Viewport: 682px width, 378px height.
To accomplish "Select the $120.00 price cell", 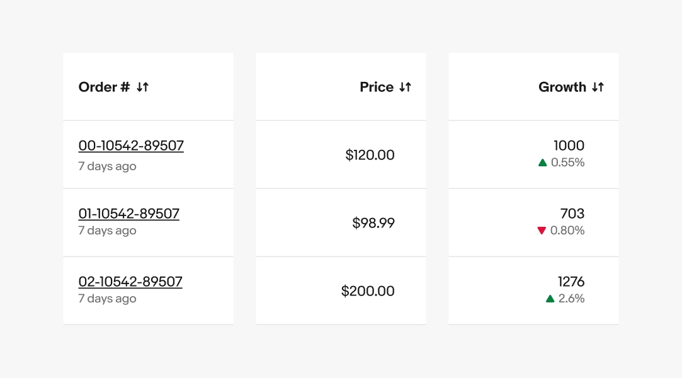I will (x=370, y=154).
